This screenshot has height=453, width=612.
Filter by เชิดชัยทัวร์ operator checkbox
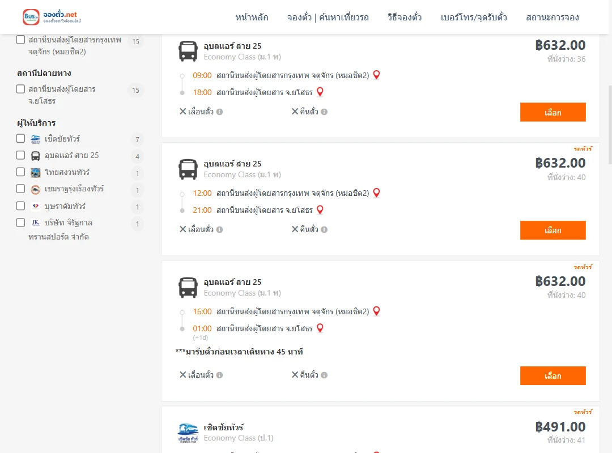pos(21,139)
